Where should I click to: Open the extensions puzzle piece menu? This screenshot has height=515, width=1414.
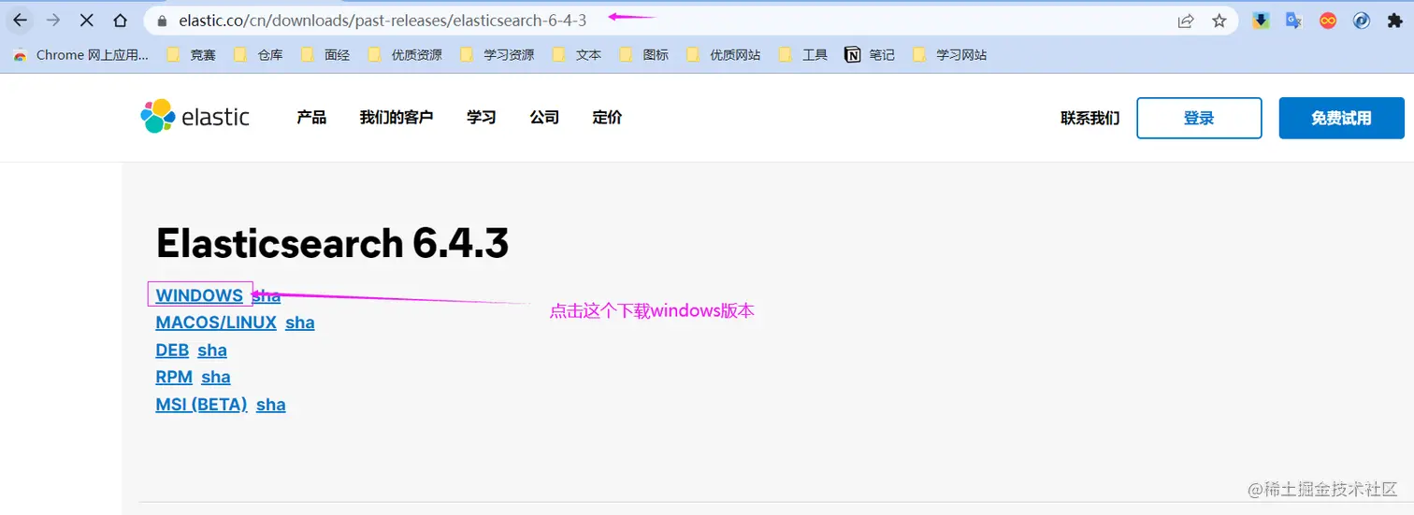coord(1395,21)
